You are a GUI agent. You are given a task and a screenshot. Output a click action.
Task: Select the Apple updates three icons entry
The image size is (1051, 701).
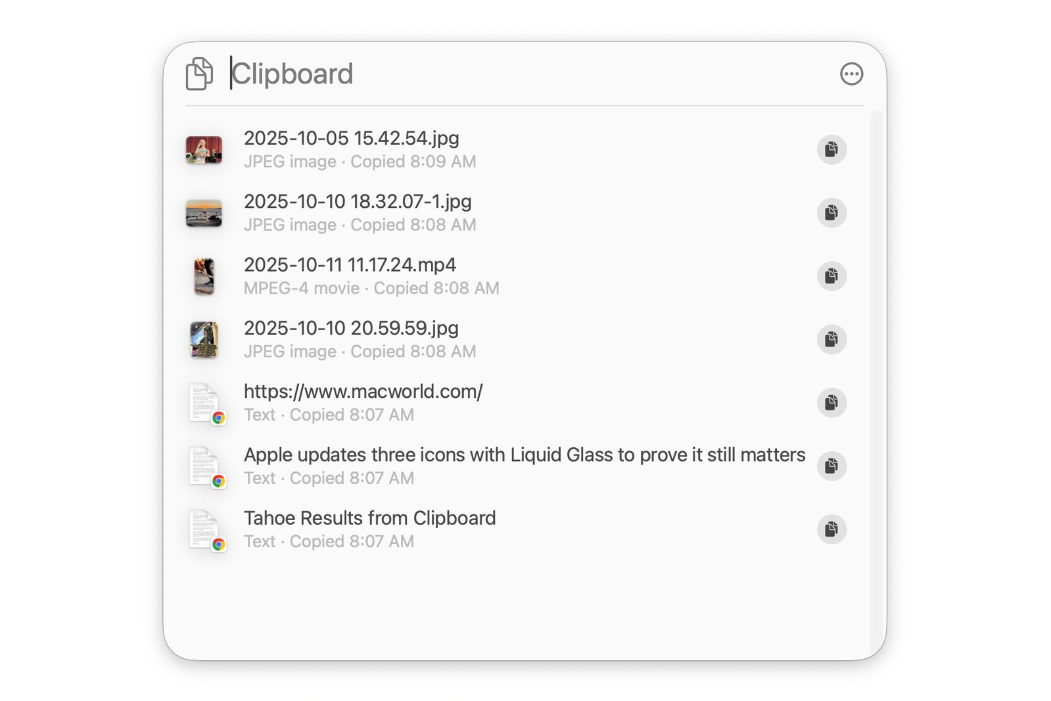tap(524, 455)
